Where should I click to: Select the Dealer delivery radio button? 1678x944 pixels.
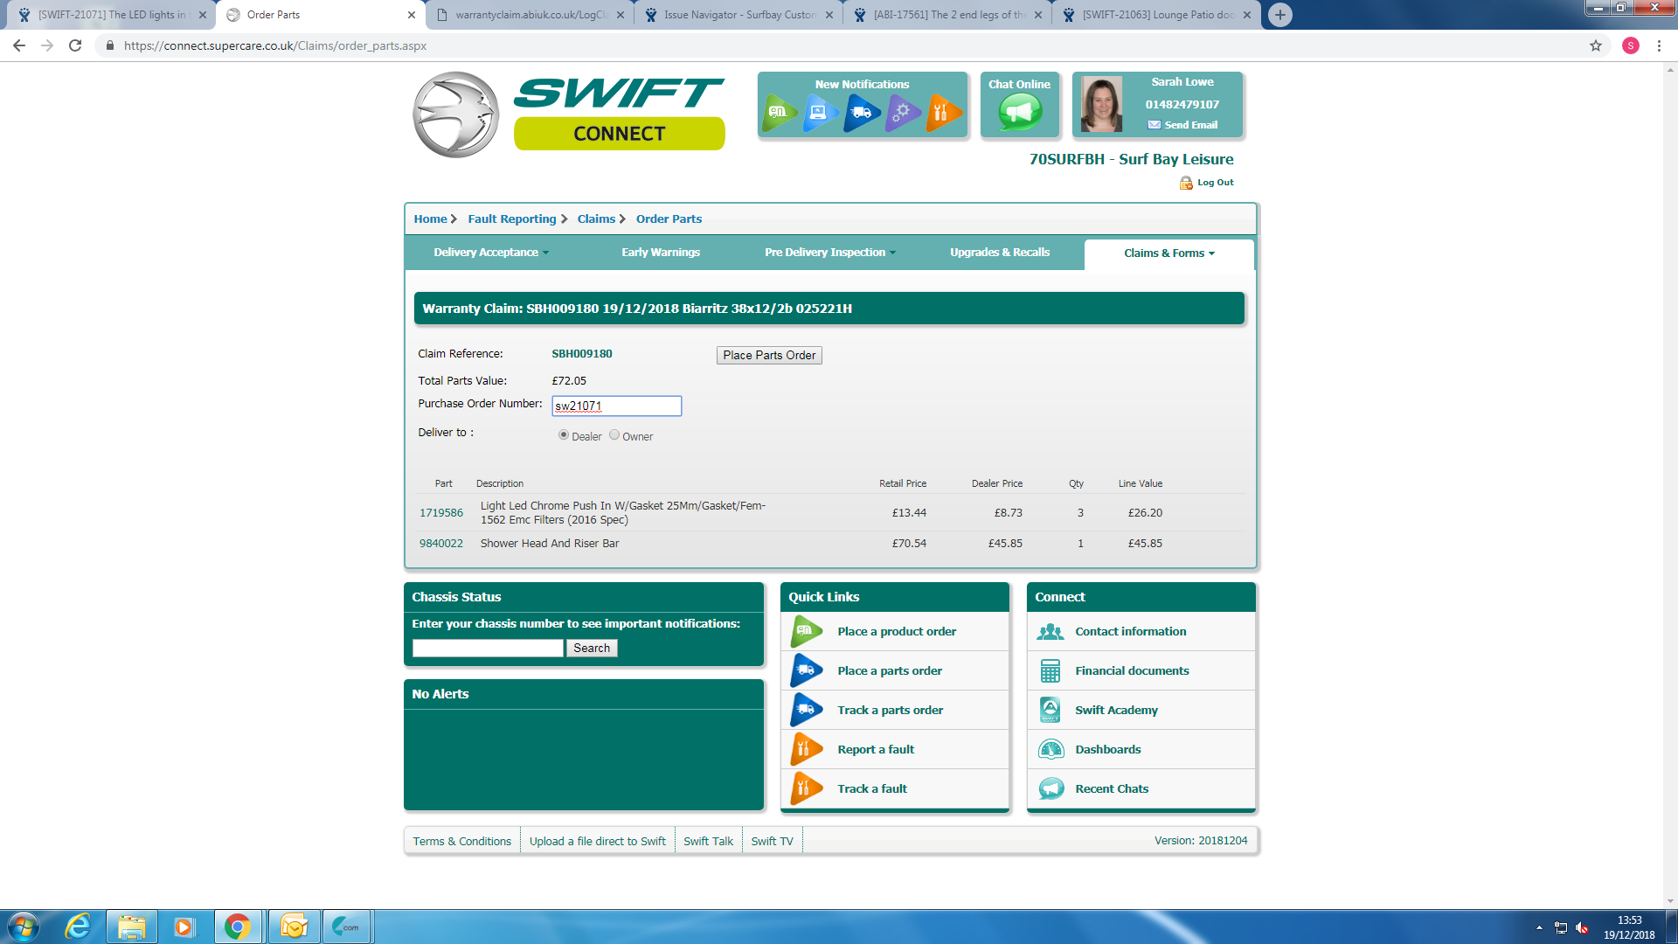tap(564, 435)
